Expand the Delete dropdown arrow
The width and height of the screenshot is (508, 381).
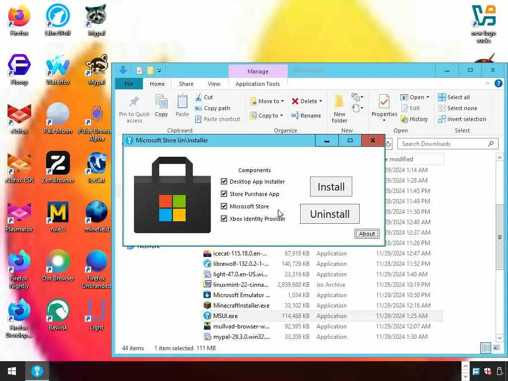(x=321, y=101)
